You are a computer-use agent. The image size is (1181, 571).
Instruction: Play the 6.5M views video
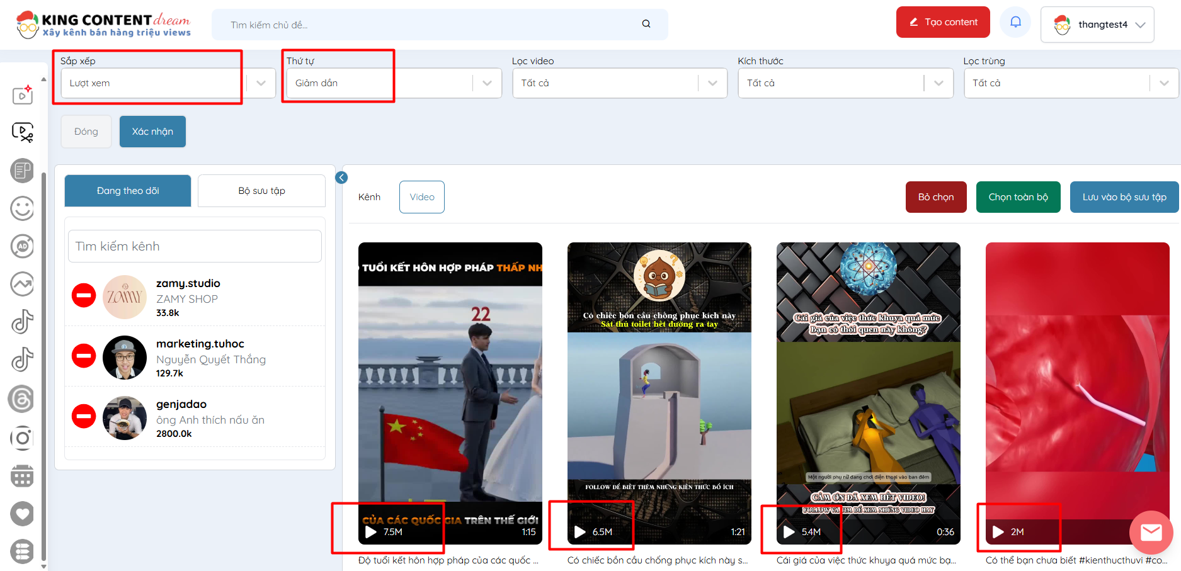[x=580, y=532]
